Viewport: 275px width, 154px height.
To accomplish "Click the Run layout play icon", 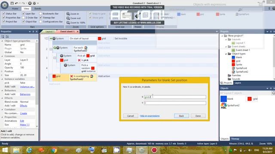I will [30, 3].
